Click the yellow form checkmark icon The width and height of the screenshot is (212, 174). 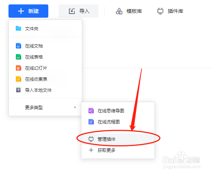tap(18, 79)
